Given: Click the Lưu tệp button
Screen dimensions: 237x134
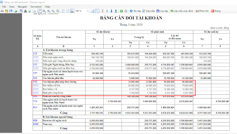Looking at the screenshot, I should 162,11.
